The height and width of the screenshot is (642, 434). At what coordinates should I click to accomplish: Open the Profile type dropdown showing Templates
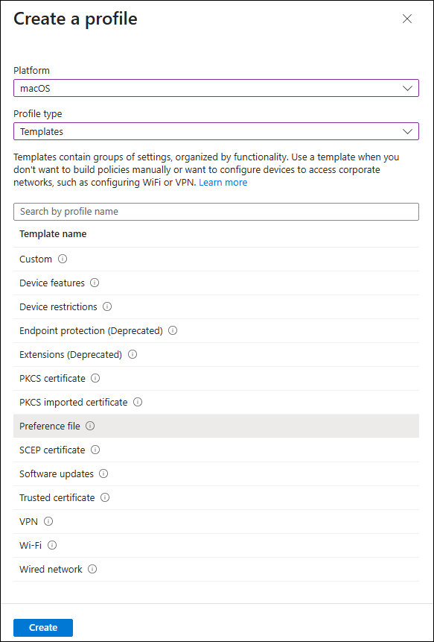coord(216,131)
